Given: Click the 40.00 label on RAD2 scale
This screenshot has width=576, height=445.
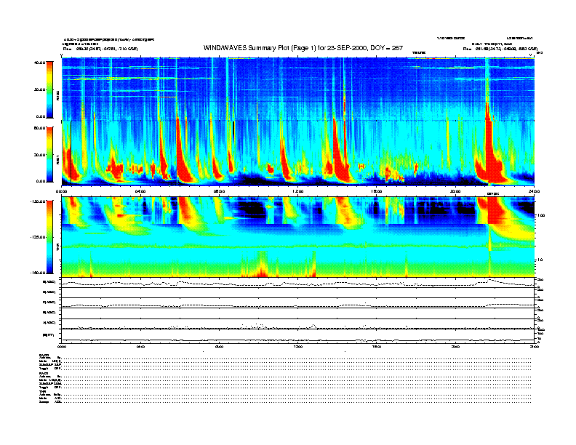Looking at the screenshot, I should coord(40,63).
